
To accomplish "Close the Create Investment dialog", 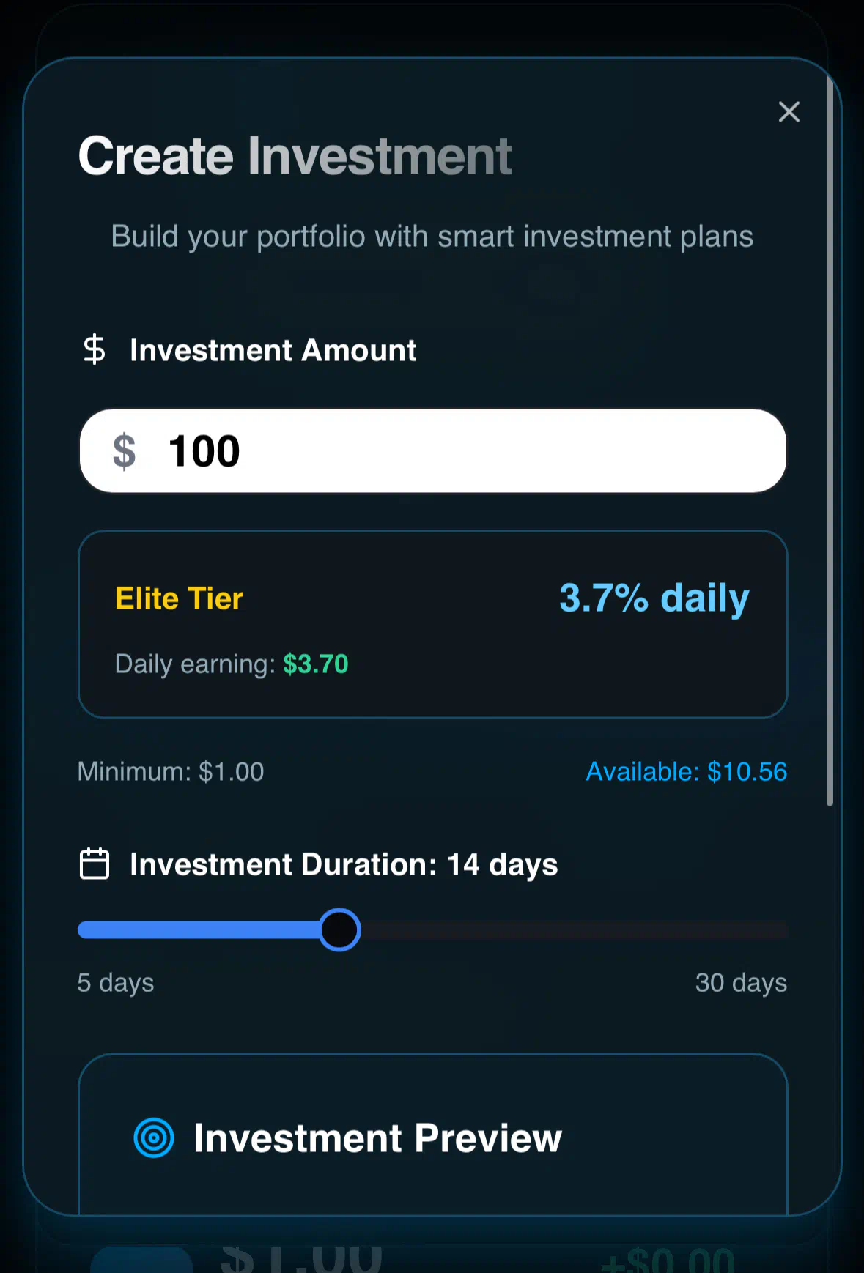I will [789, 112].
